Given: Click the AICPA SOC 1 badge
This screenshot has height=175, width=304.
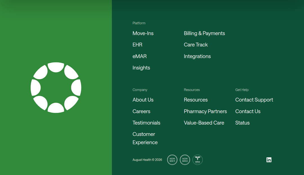Looking at the screenshot, I should (x=172, y=160).
